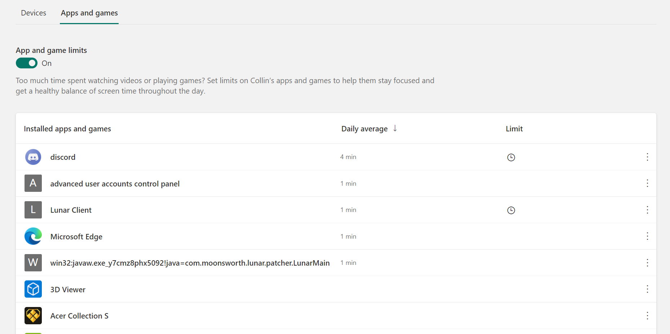Click the '4 min' daily average for discord
Image resolution: width=670 pixels, height=334 pixels.
pyautogui.click(x=348, y=157)
